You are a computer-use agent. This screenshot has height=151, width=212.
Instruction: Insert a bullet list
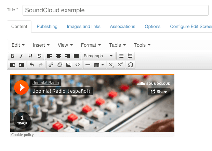121,56
